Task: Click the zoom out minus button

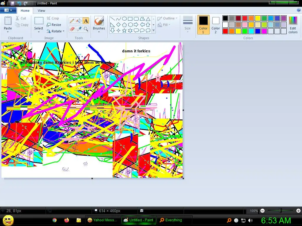Action: [262, 211]
